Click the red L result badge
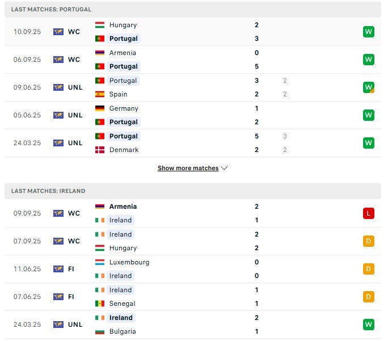The height and width of the screenshot is (341, 388). pyautogui.click(x=369, y=213)
